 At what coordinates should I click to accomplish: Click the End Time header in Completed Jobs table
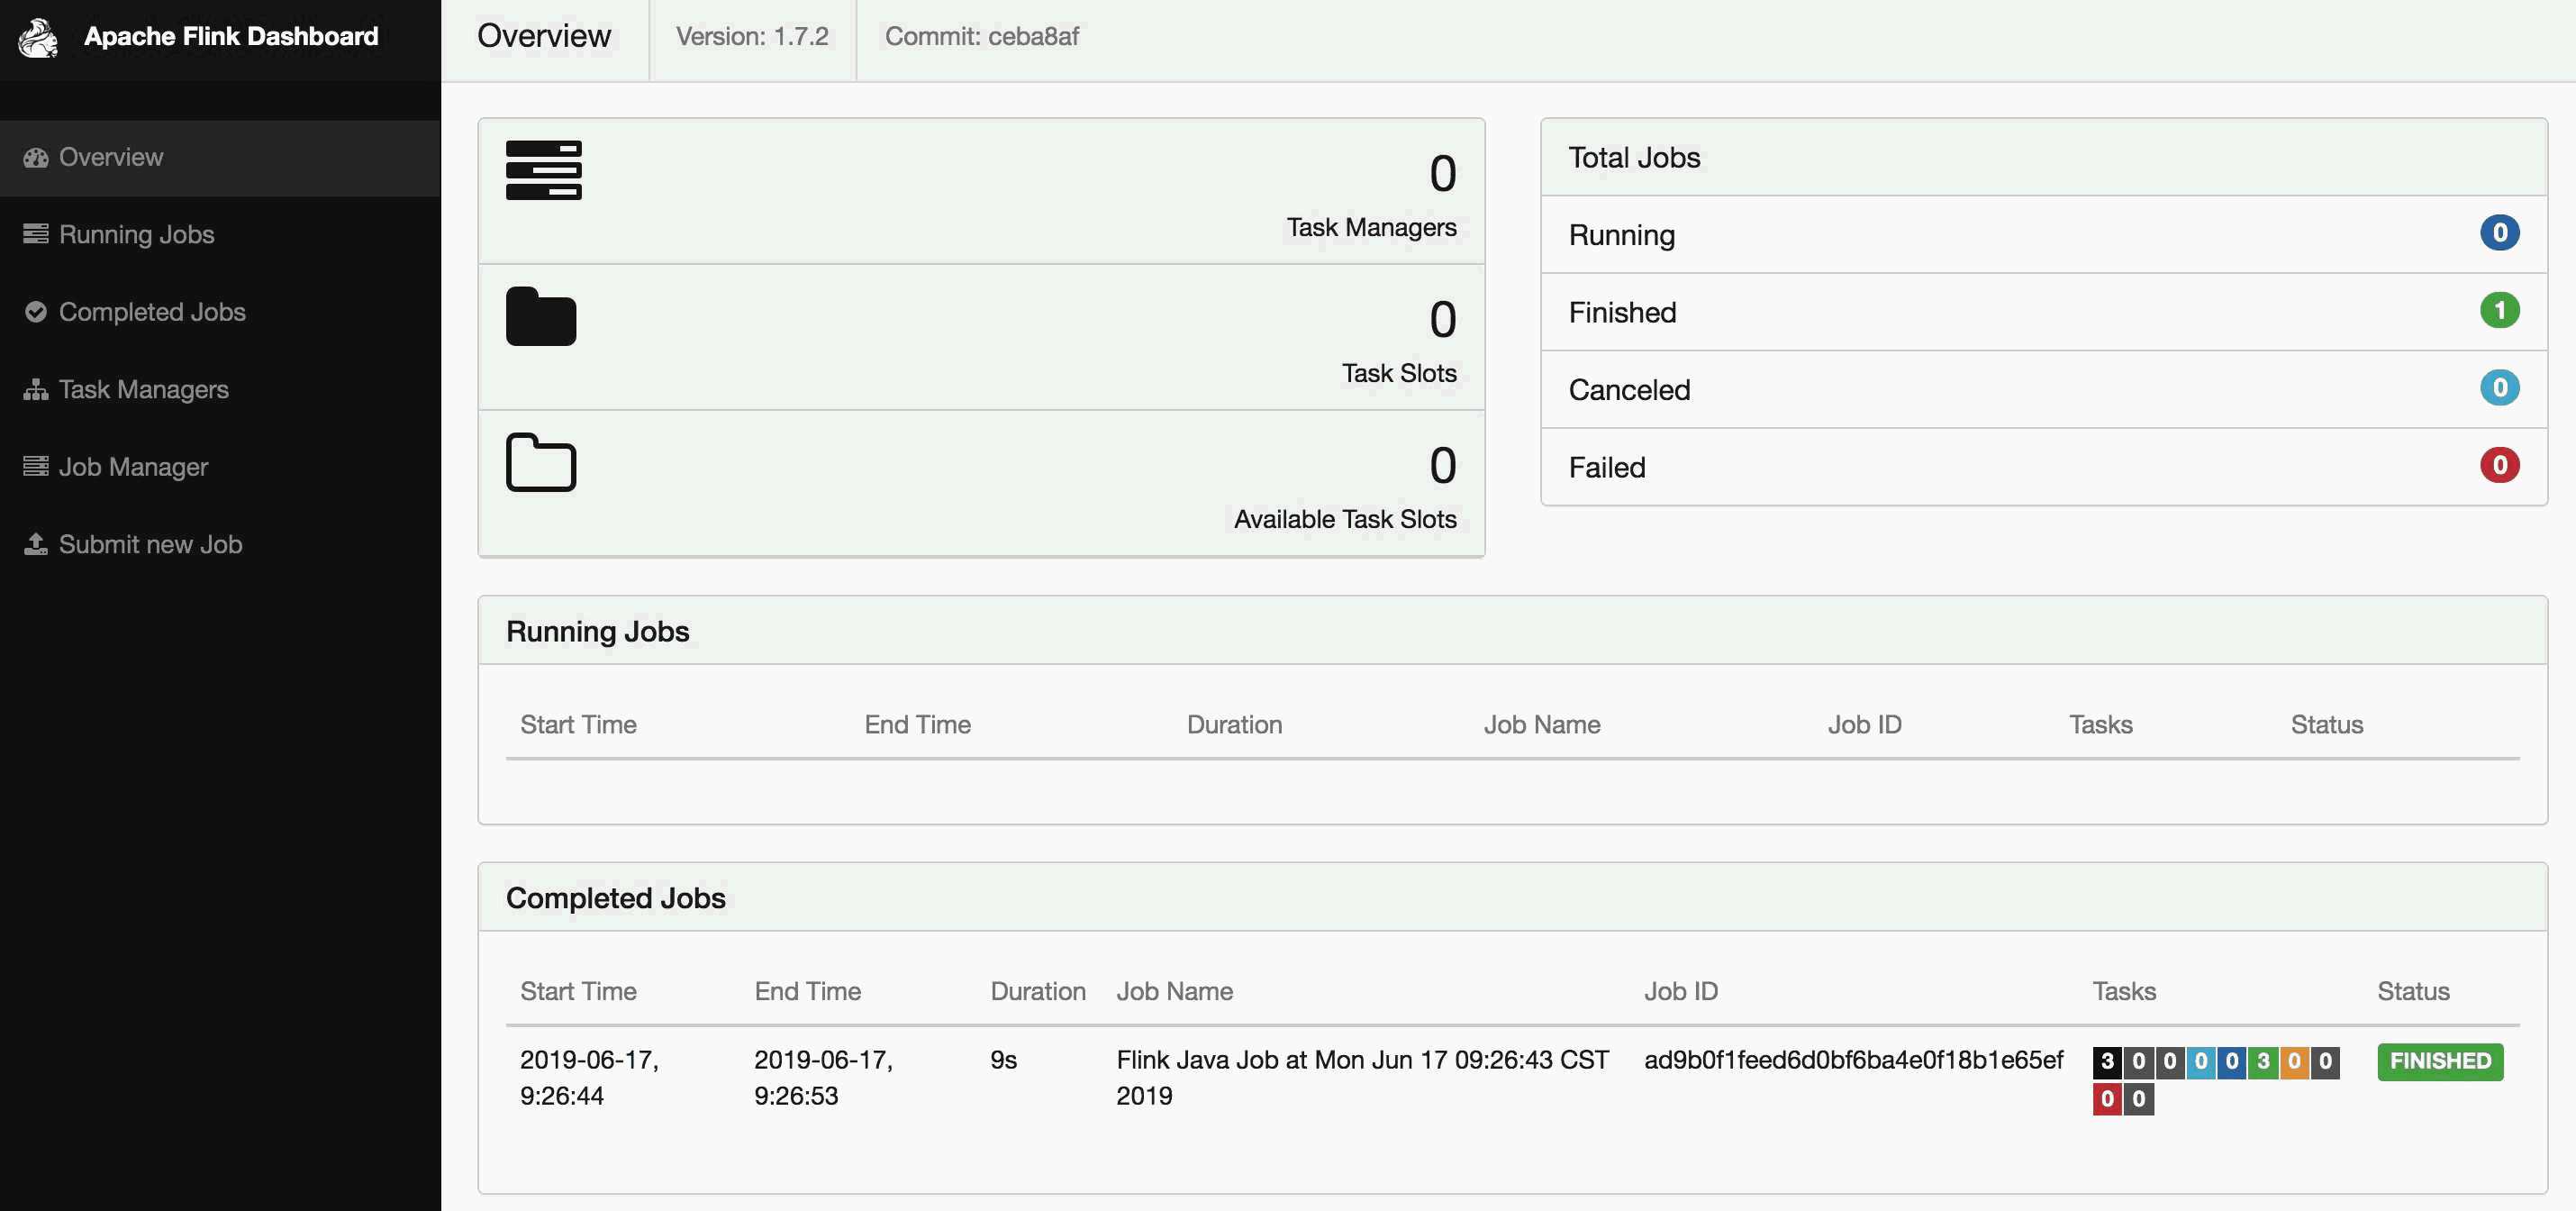pos(807,992)
